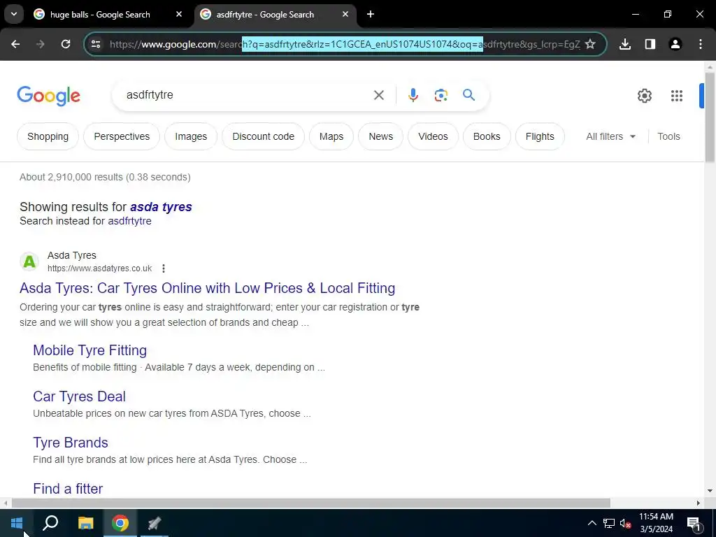Switch to News results
This screenshot has width=716, height=537.
click(381, 136)
